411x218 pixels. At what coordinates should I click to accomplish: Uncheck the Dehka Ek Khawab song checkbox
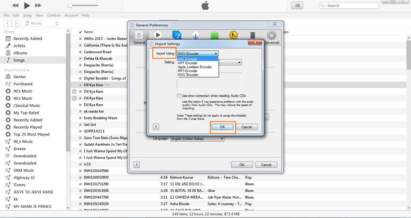(x=80, y=58)
